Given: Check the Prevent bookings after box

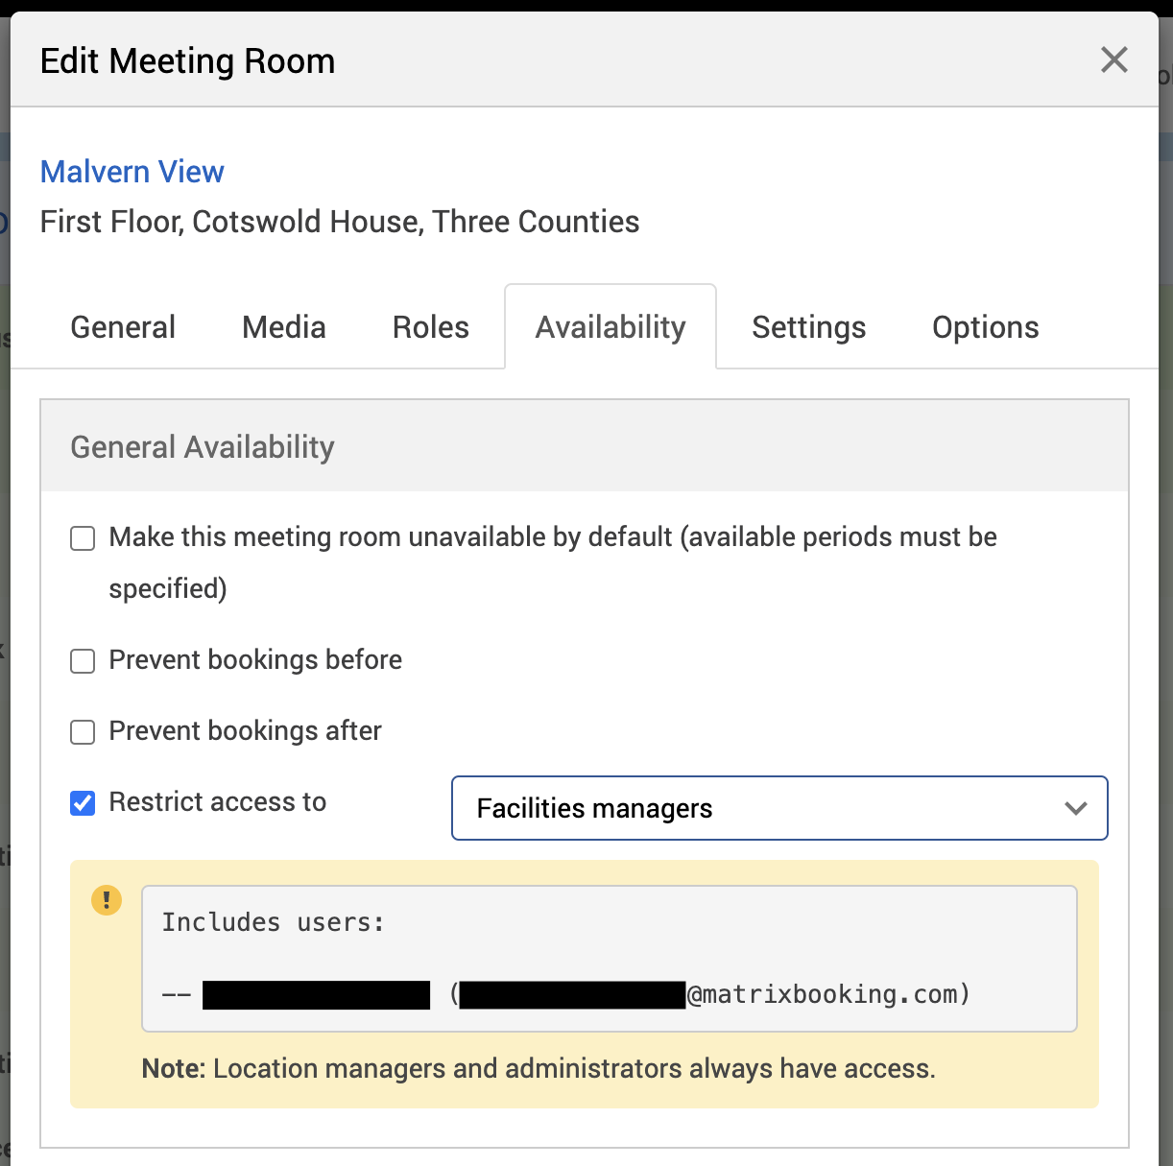Looking at the screenshot, I should coord(84,732).
